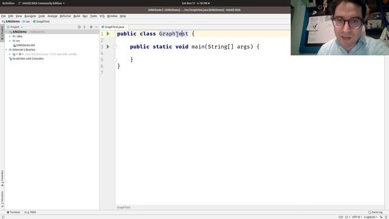Run the main method from the line 3 gutter arrow
The width and height of the screenshot is (389, 219).
point(108,47)
